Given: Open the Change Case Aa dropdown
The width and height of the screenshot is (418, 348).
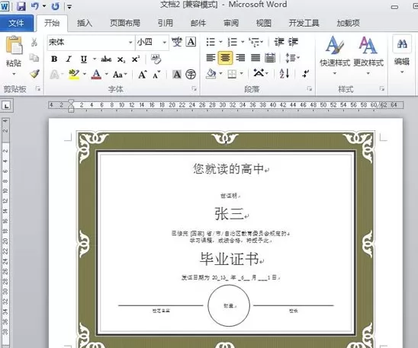Looking at the screenshot, I should pyautogui.click(x=120, y=75).
